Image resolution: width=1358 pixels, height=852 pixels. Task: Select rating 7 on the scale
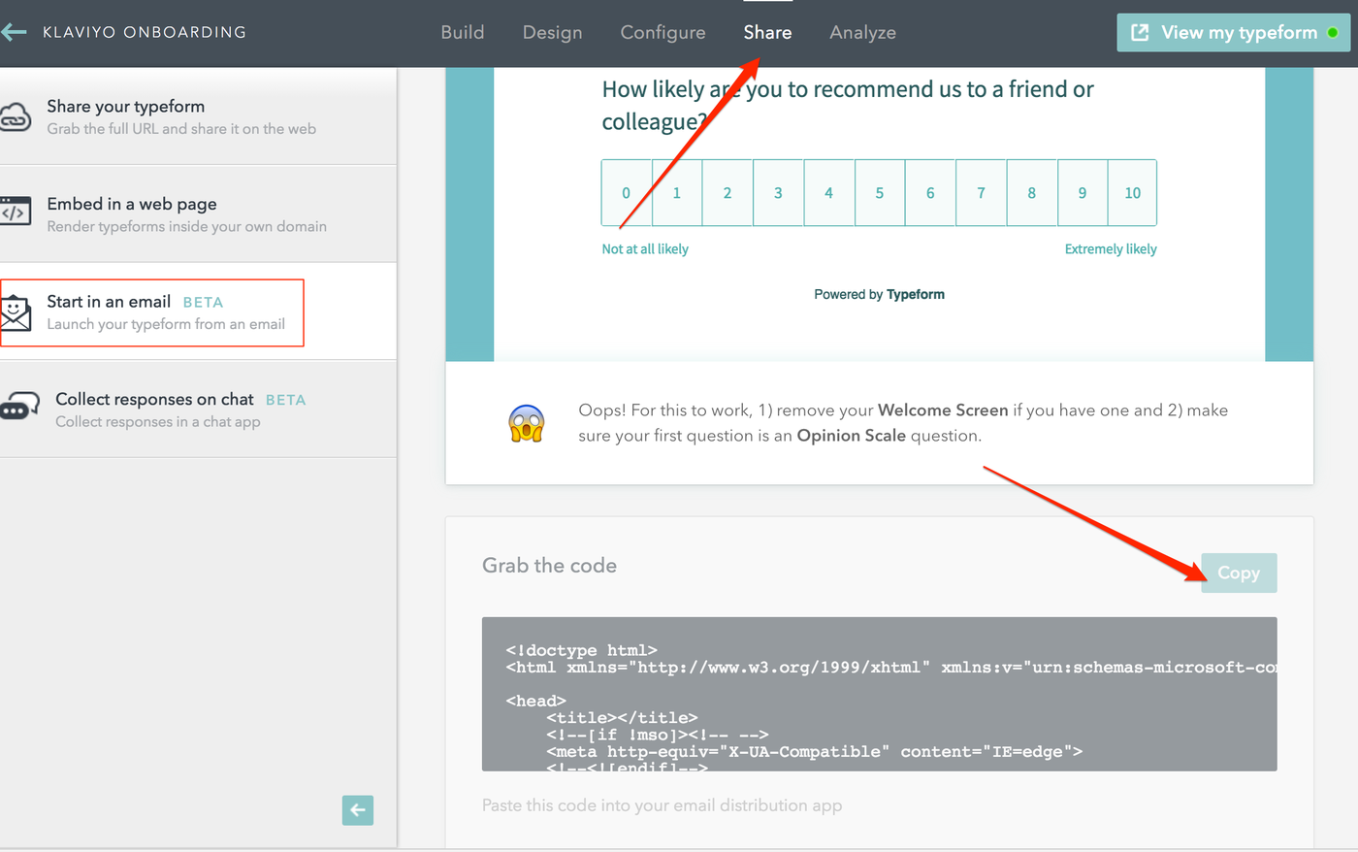(981, 193)
